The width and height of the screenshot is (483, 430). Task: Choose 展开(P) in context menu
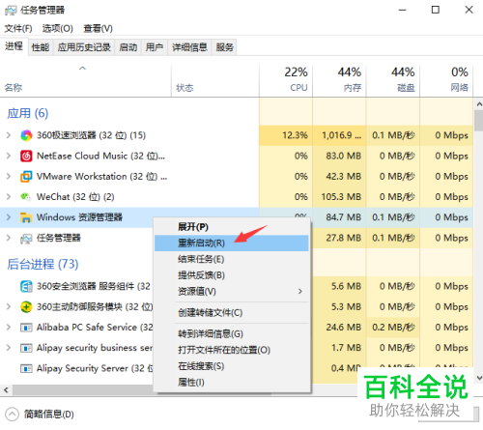click(x=232, y=227)
